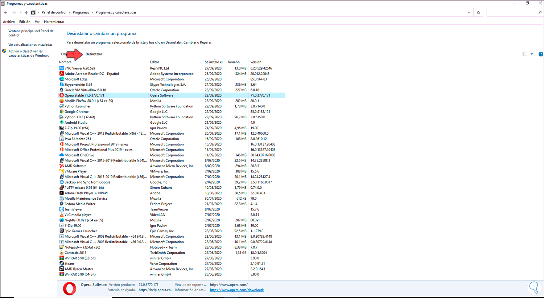Viewport: 544px width, 298px height.
Task: Click the Notepad++ (32-bit x86) icon
Action: coord(62,247)
